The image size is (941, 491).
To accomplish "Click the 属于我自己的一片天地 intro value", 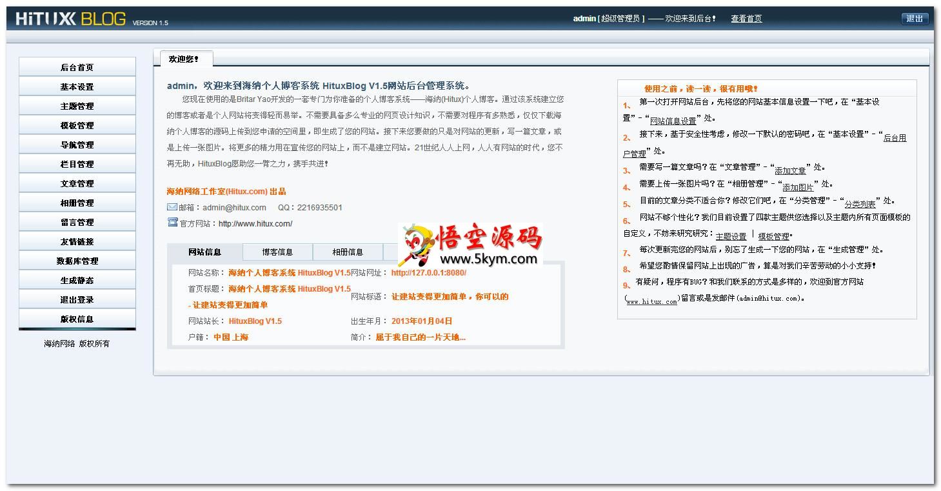I will point(421,337).
